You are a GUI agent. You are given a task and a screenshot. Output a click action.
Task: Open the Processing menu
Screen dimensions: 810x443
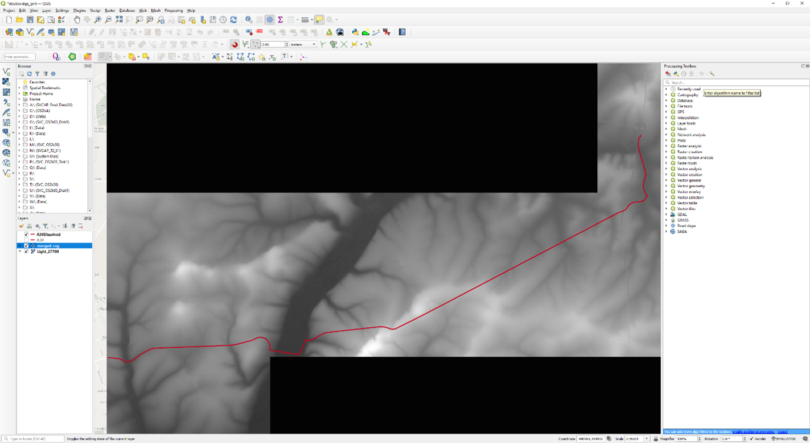click(173, 11)
